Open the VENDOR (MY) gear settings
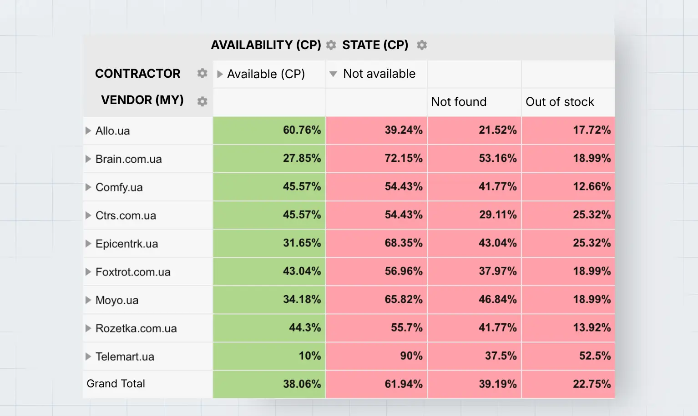 tap(202, 101)
